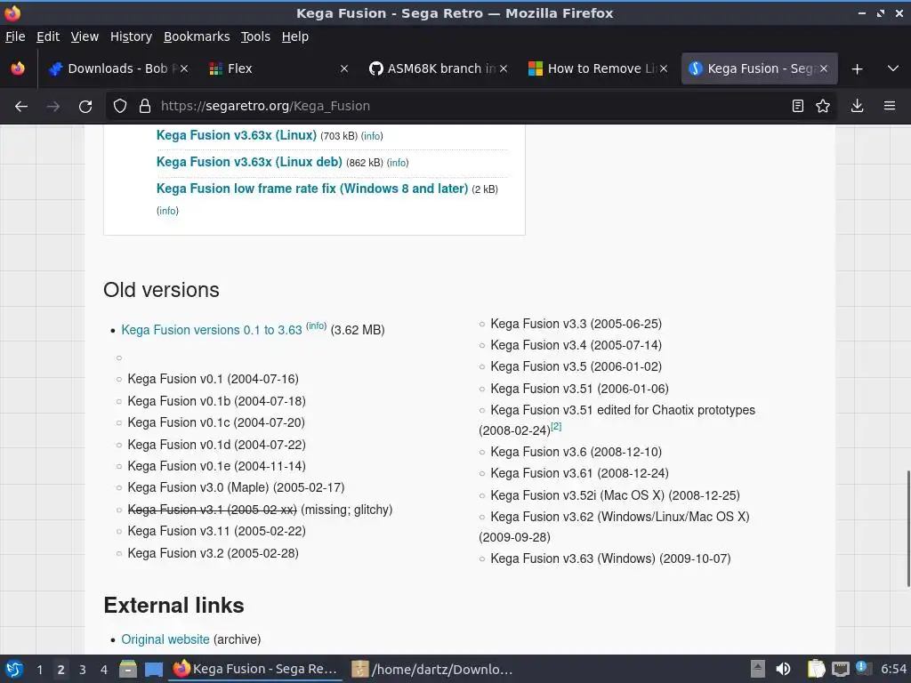Open the Firefox hamburger application menu

[x=889, y=106]
